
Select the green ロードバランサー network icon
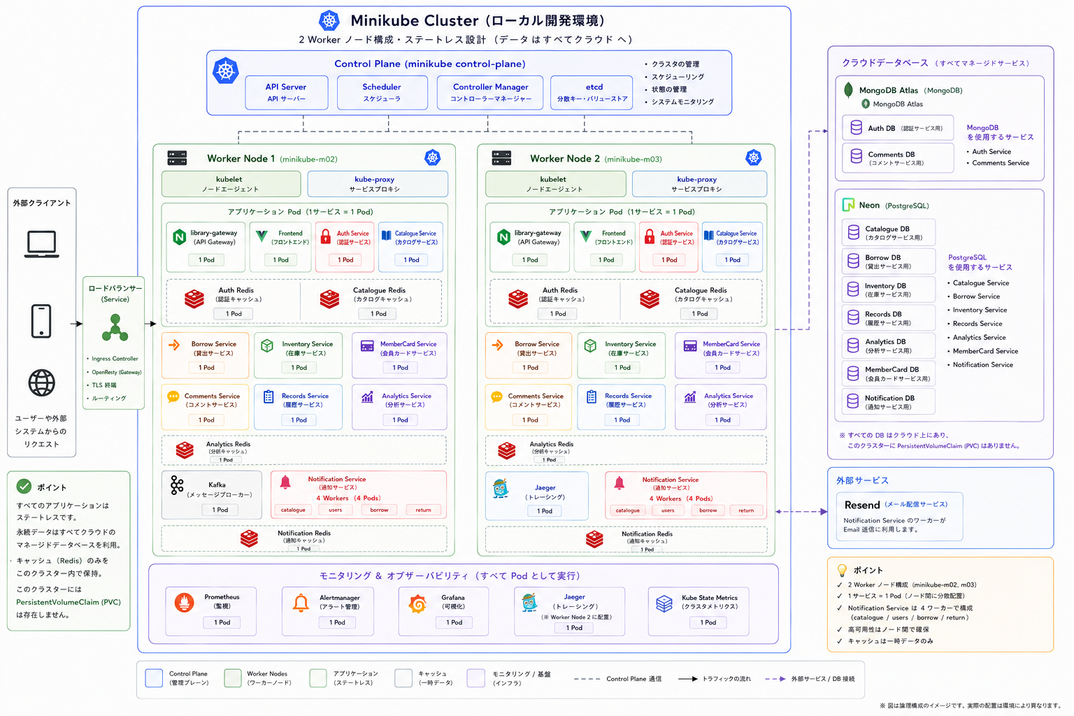click(x=115, y=327)
